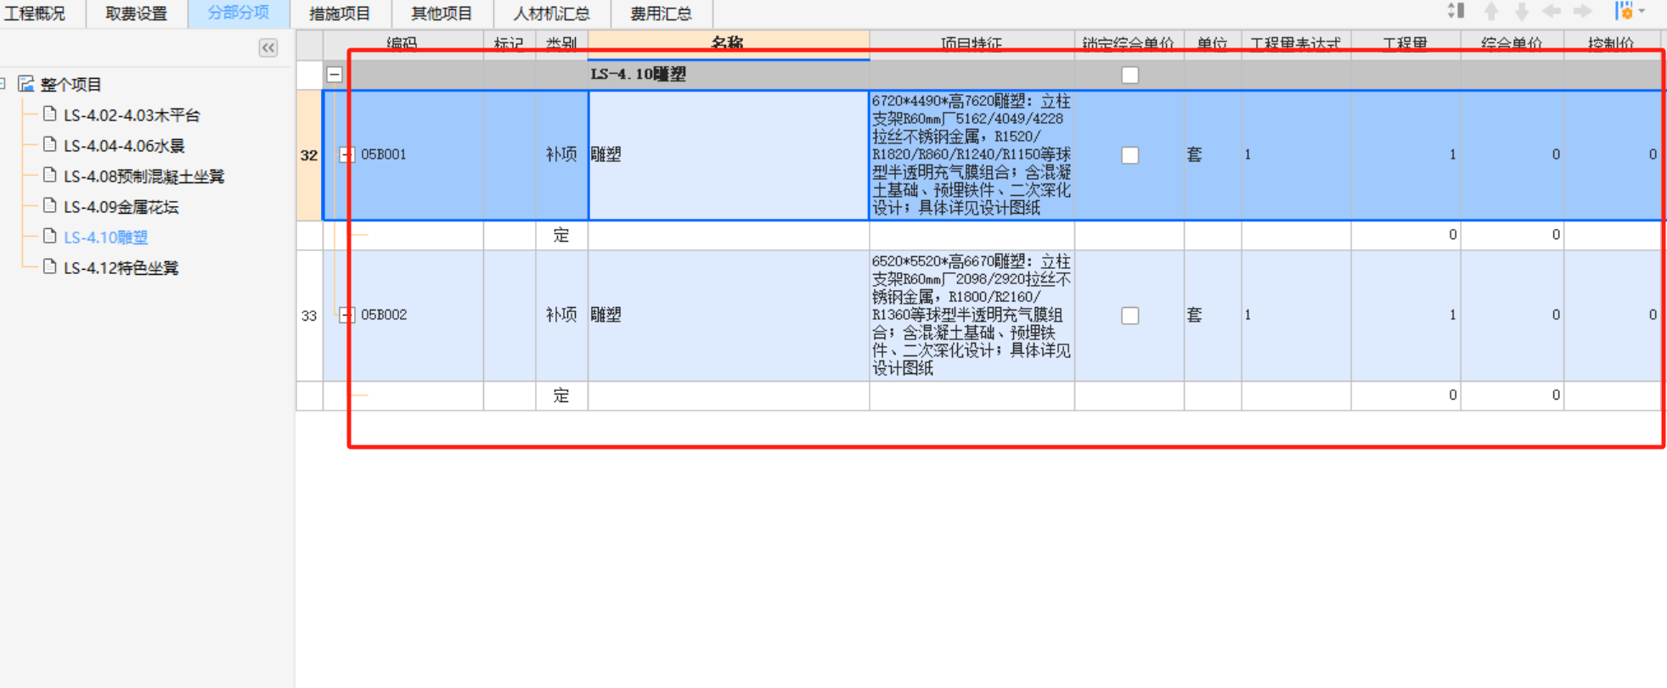Viewport: 1667px width, 688px height.
Task: Click feature description starting 6520*5520
Action: (971, 315)
